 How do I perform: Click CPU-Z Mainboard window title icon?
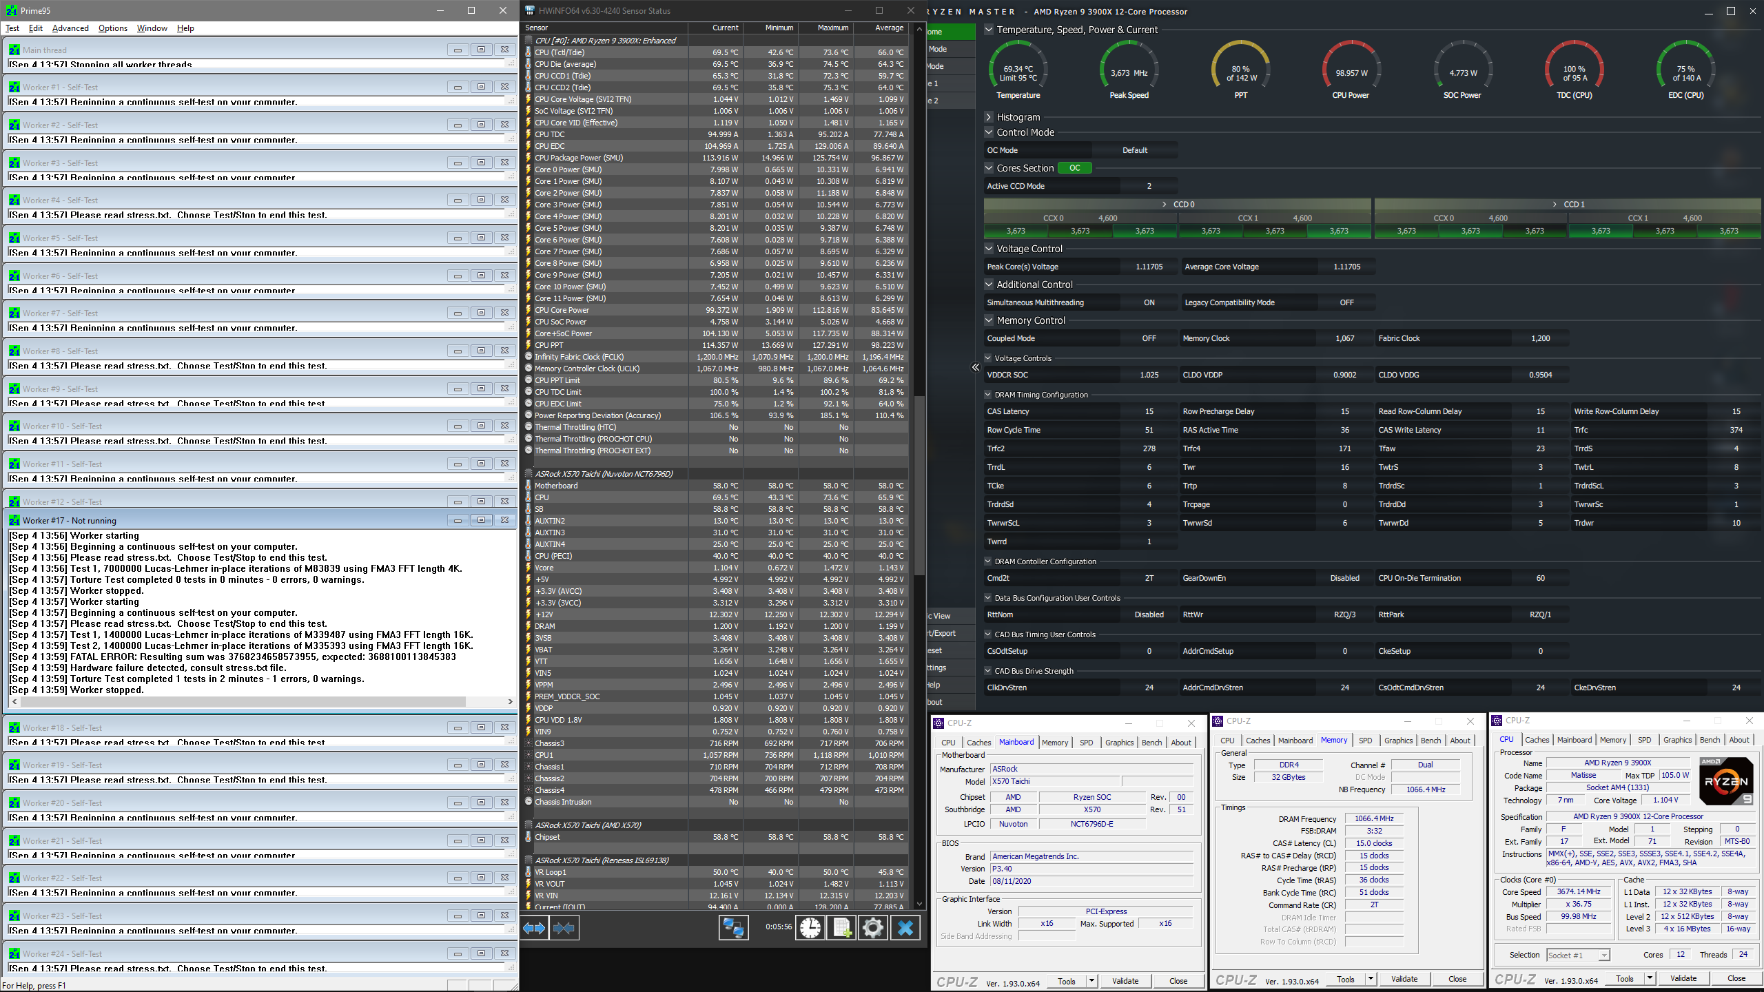click(939, 723)
